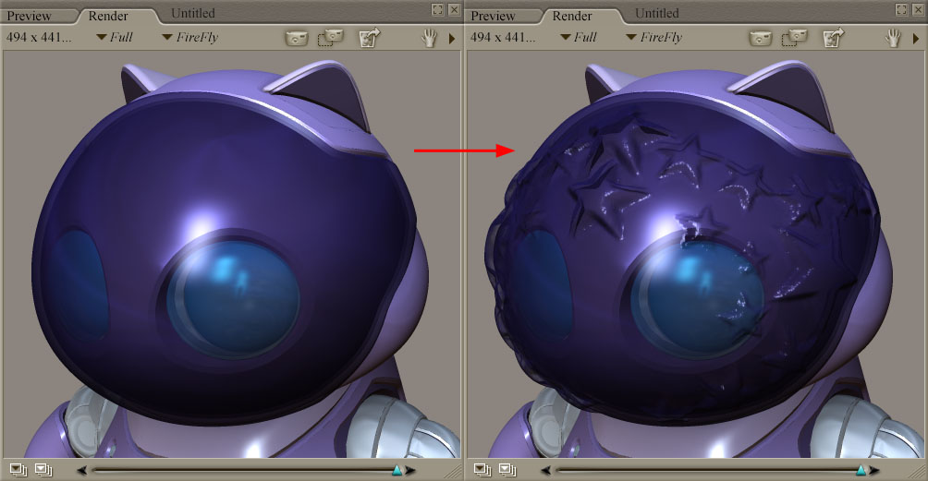Maximize the star-helmet render panel
The width and height of the screenshot is (928, 481).
[901, 9]
